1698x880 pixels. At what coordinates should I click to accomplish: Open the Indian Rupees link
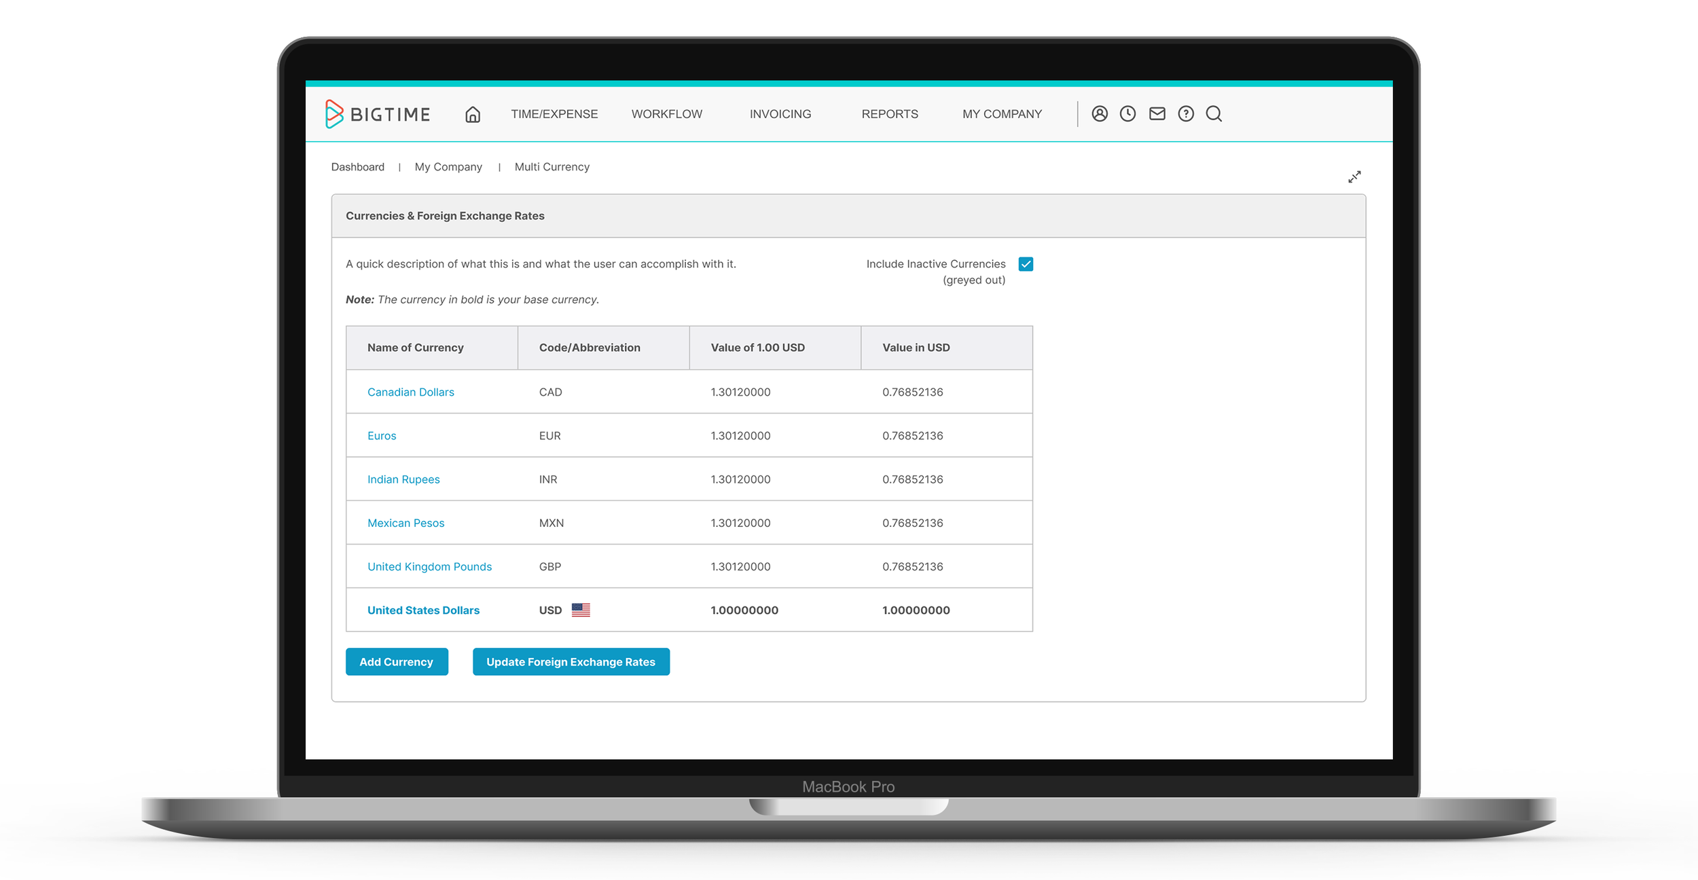click(403, 479)
